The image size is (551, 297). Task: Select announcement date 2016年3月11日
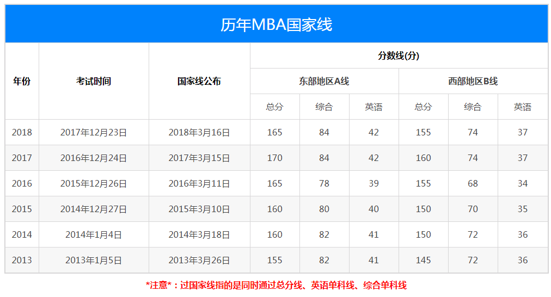(x=199, y=183)
